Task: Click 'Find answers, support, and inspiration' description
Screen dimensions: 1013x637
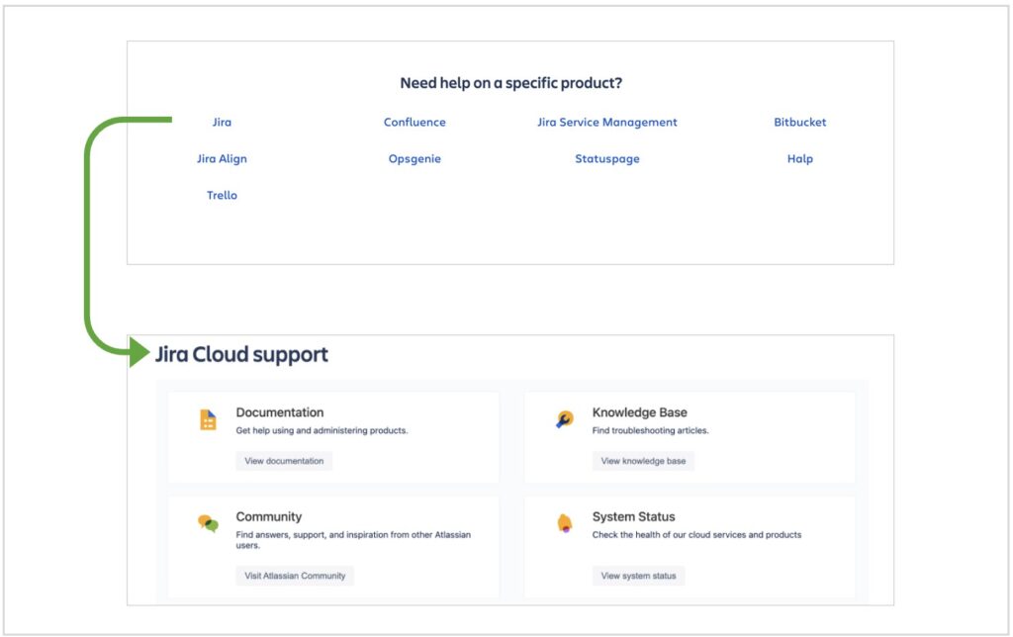Action: click(353, 540)
